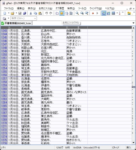Run the macro with the play triangle icon
The width and height of the screenshot is (136, 150).
(97, 13)
